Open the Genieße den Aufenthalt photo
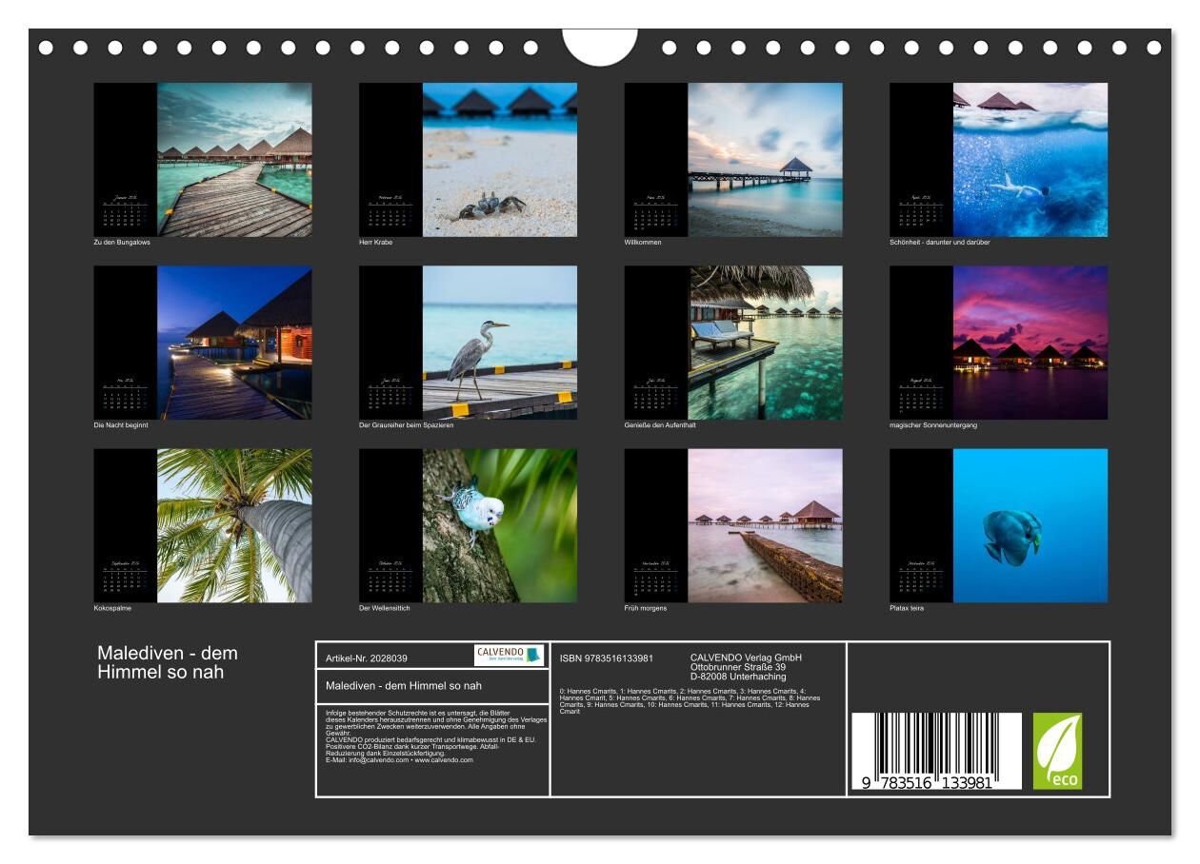Image resolution: width=1200 pixels, height=864 pixels. (x=765, y=343)
